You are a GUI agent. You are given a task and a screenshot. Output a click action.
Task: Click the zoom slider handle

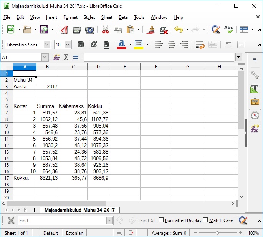coord(217,233)
